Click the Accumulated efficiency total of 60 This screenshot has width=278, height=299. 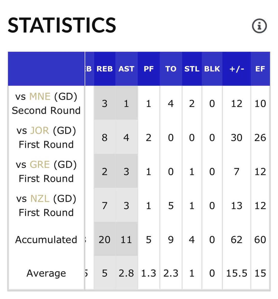pos(260,240)
